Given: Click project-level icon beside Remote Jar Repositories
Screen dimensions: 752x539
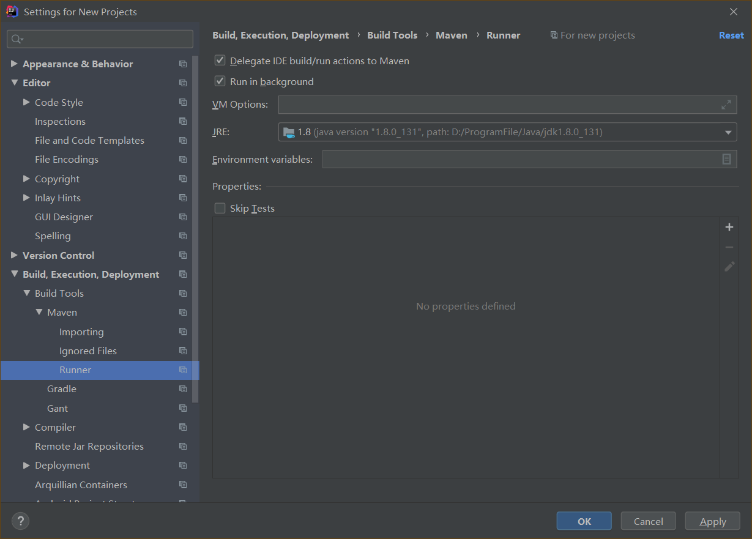Looking at the screenshot, I should click(x=182, y=446).
